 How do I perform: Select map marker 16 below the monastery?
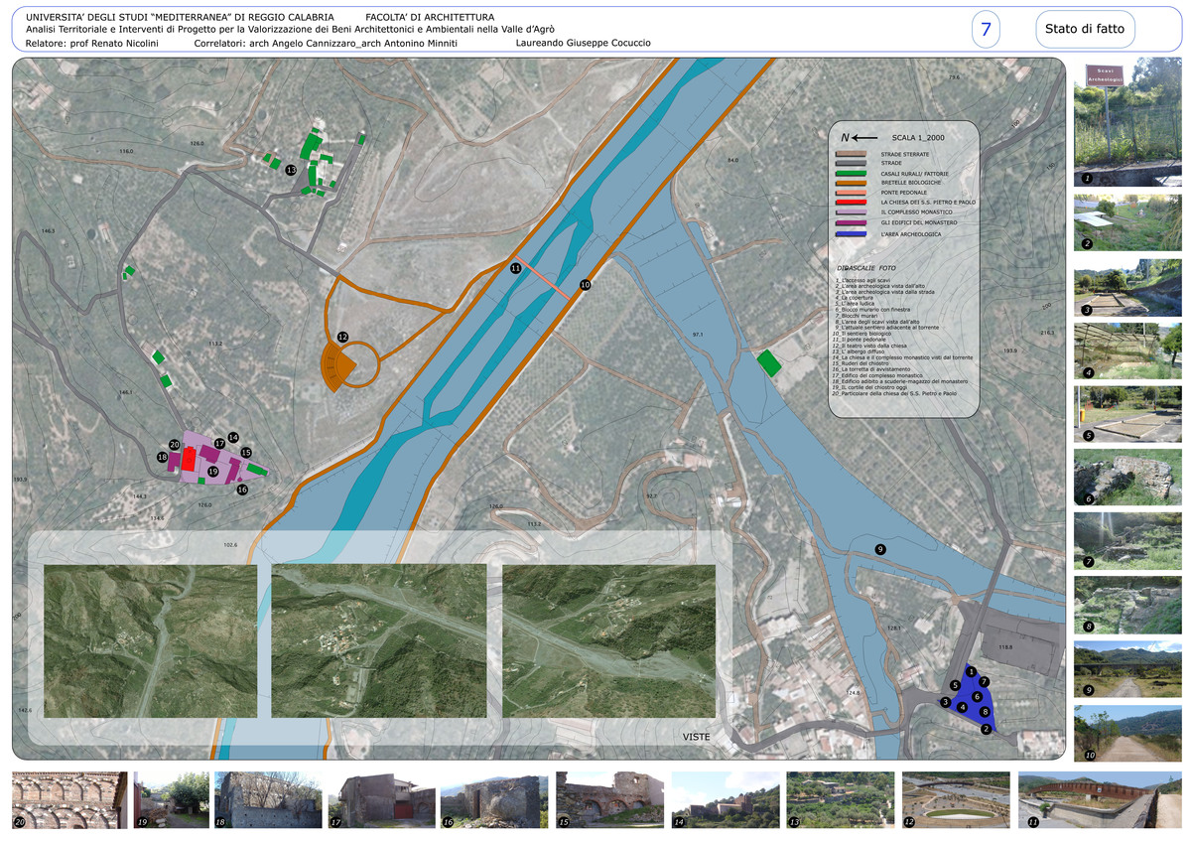point(241,489)
